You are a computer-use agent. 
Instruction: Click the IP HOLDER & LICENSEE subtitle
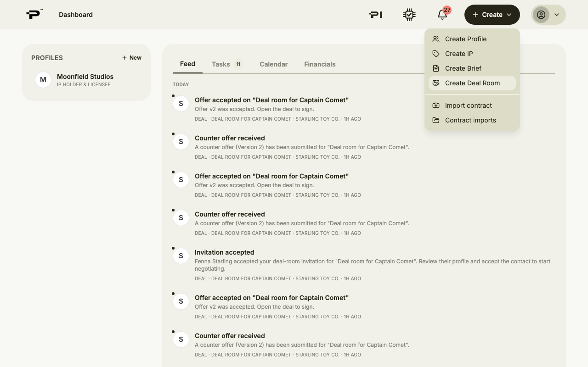84,85
